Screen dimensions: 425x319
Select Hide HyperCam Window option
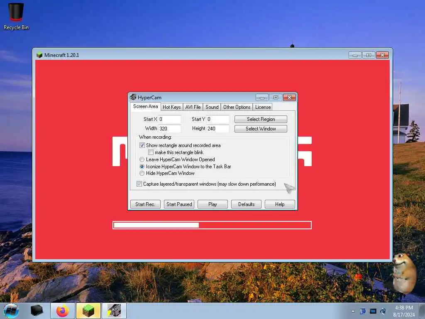click(x=142, y=173)
